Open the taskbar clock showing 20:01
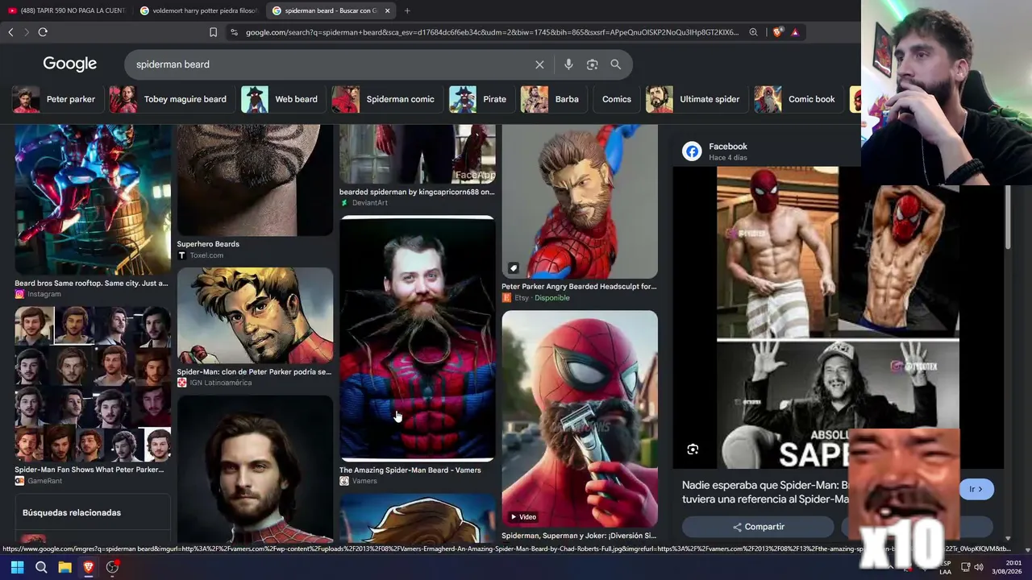 1007,567
